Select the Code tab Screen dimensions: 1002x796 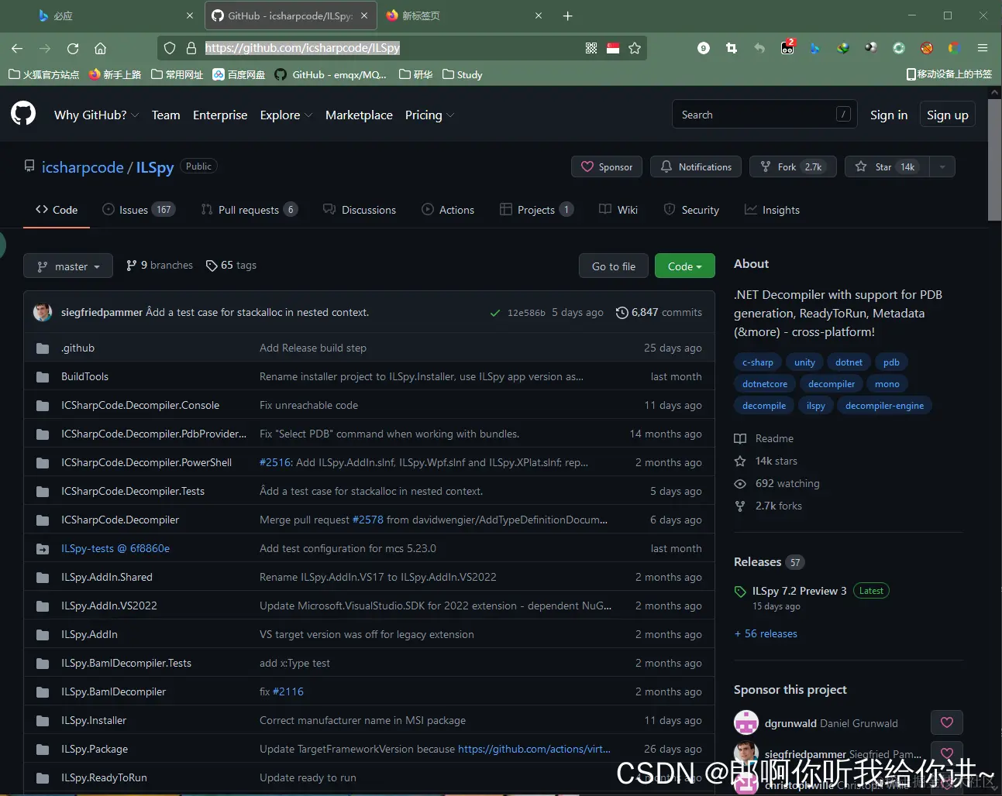click(57, 210)
